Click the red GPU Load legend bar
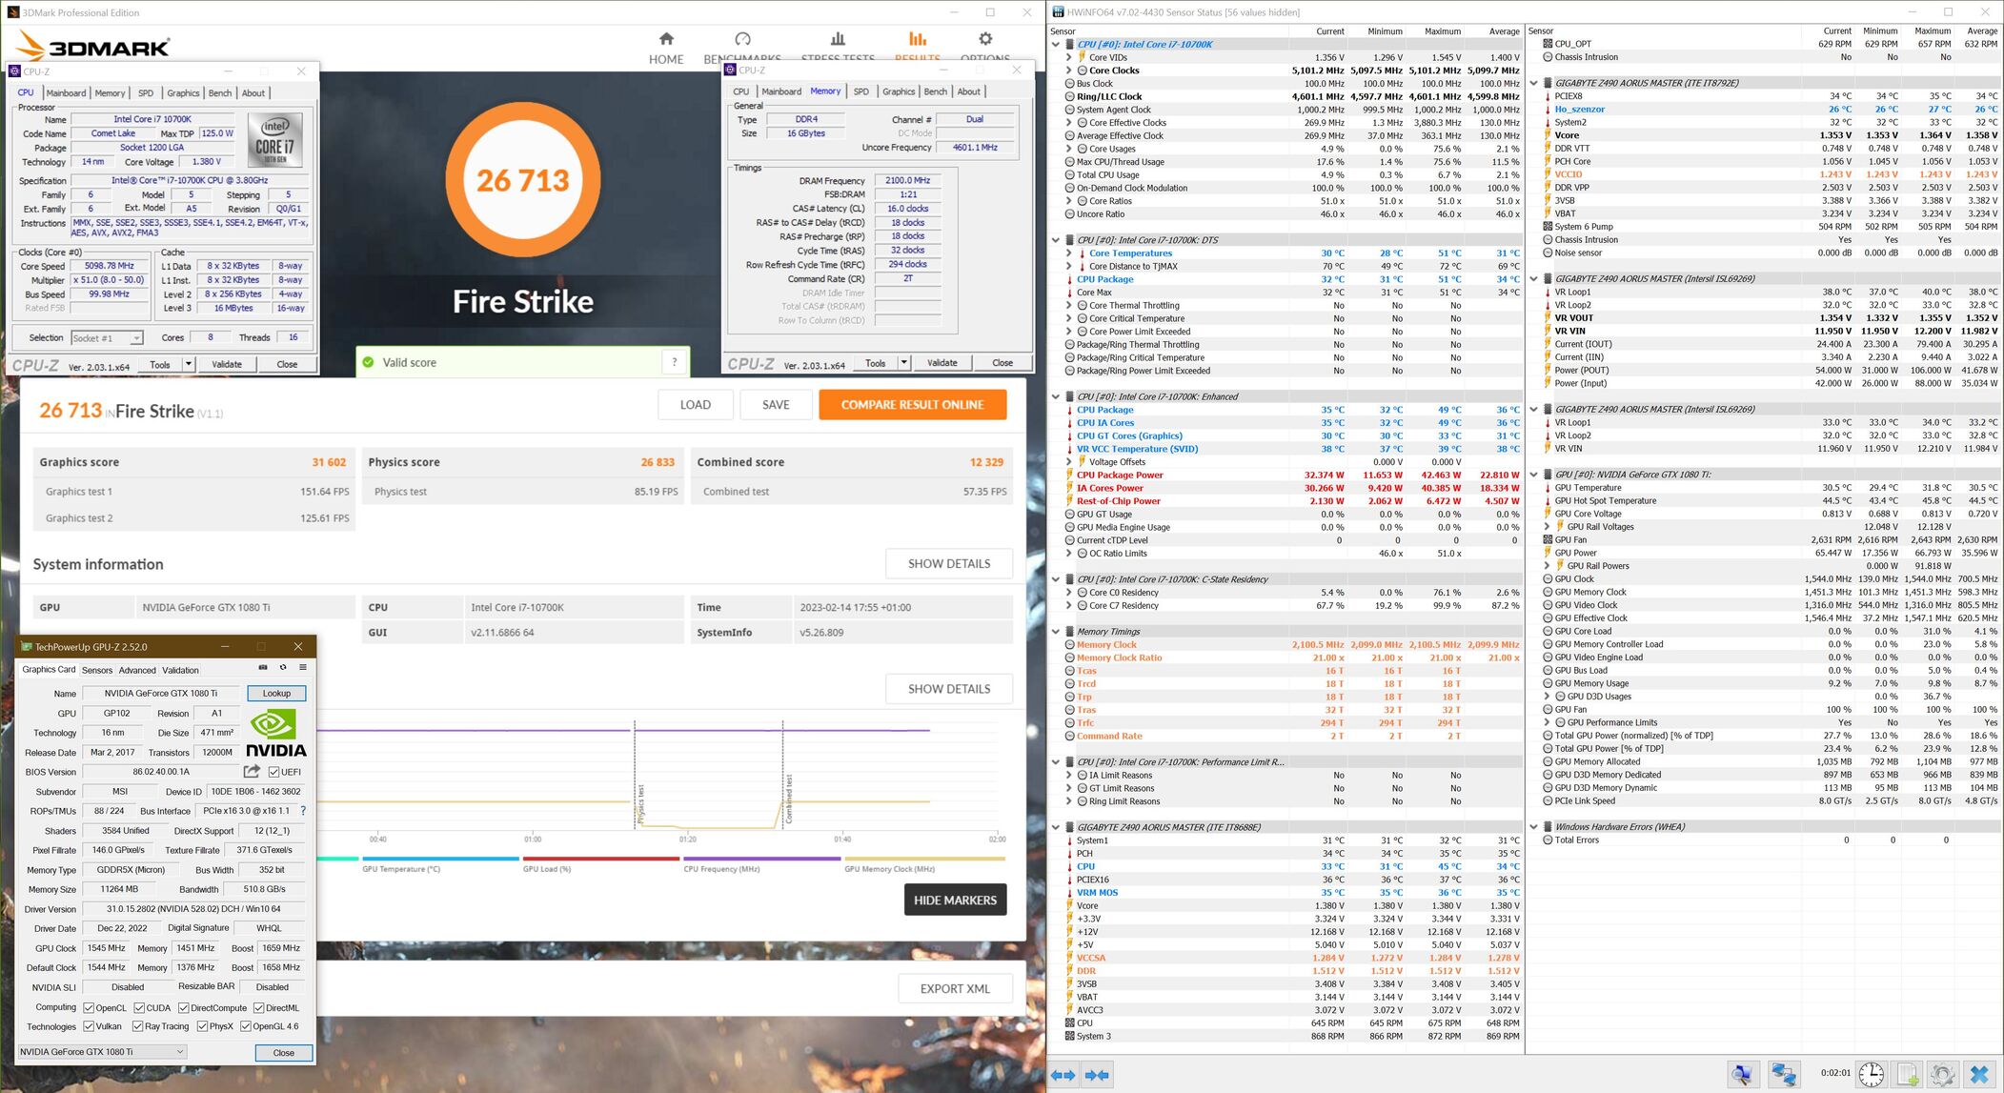Image resolution: width=2004 pixels, height=1093 pixels. tap(601, 859)
